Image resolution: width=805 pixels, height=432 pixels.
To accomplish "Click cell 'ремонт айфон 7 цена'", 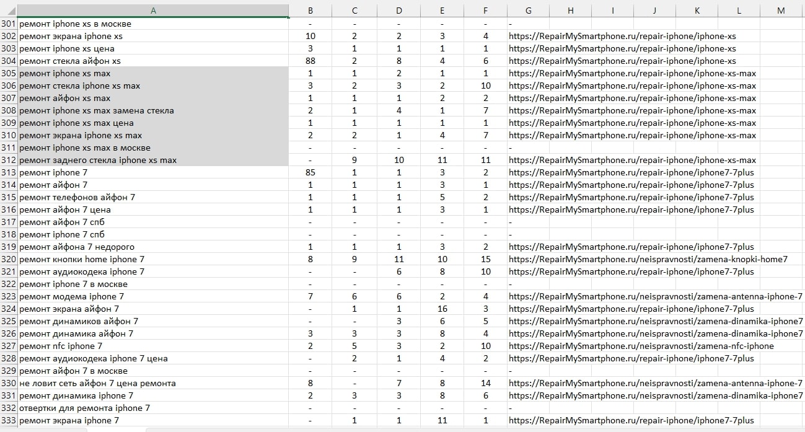I will 154,209.
